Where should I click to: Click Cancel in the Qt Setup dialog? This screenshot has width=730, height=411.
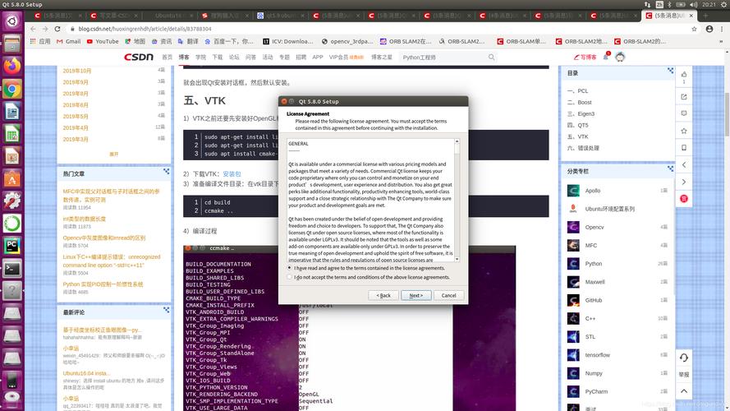click(x=448, y=295)
